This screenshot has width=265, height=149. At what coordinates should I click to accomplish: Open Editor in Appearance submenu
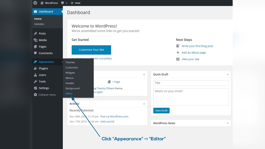coord(69,93)
